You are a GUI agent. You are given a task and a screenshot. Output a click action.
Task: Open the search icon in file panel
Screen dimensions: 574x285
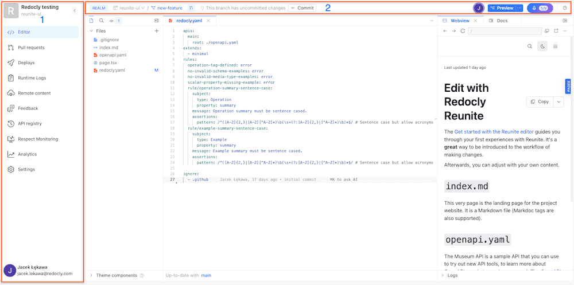(x=102, y=21)
